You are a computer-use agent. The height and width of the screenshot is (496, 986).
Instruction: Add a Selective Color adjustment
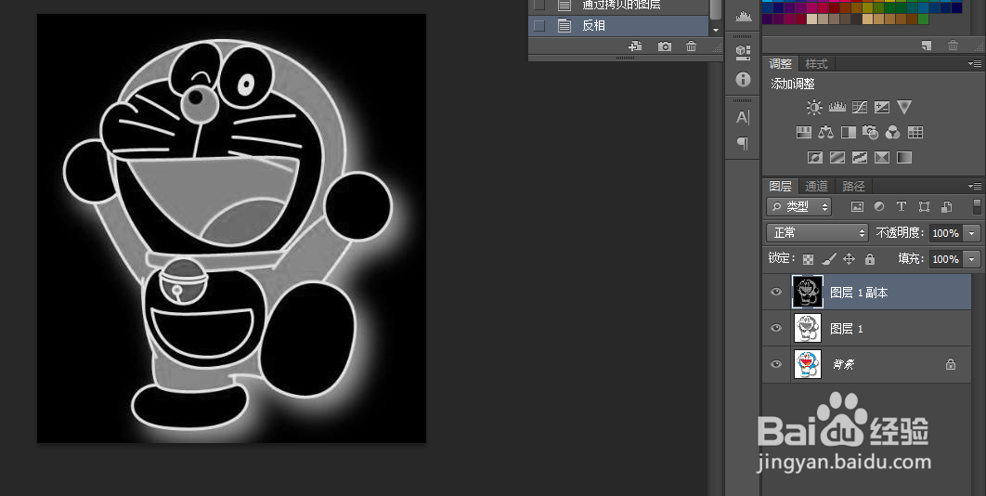882,157
